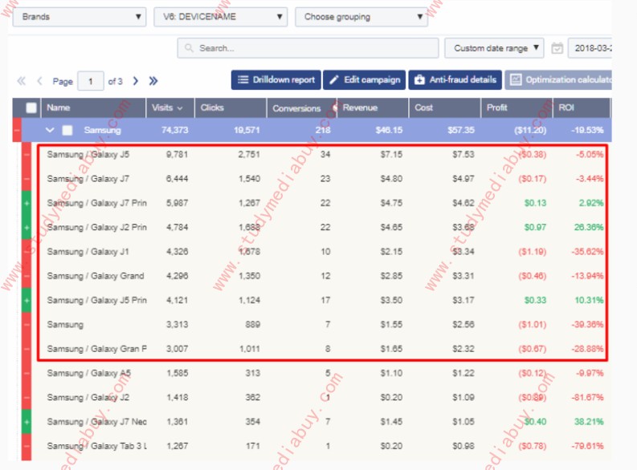The width and height of the screenshot is (637, 470).
Task: Click the Edit campaign button
Action: point(365,80)
